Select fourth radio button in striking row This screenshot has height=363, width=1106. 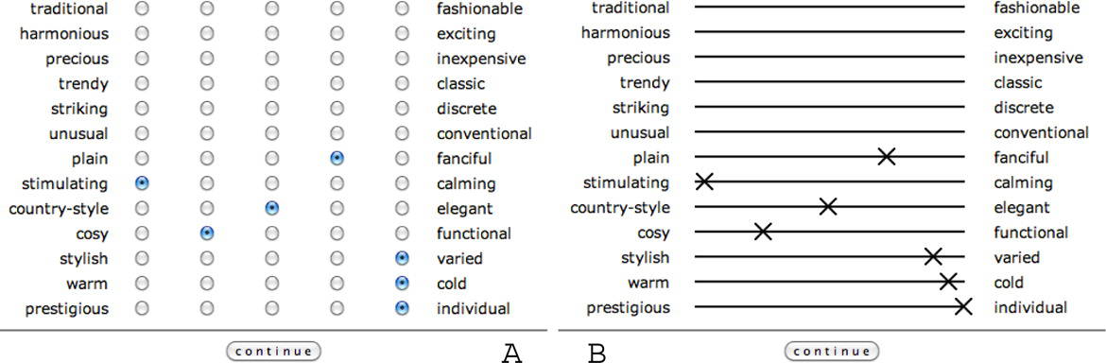[x=337, y=109]
